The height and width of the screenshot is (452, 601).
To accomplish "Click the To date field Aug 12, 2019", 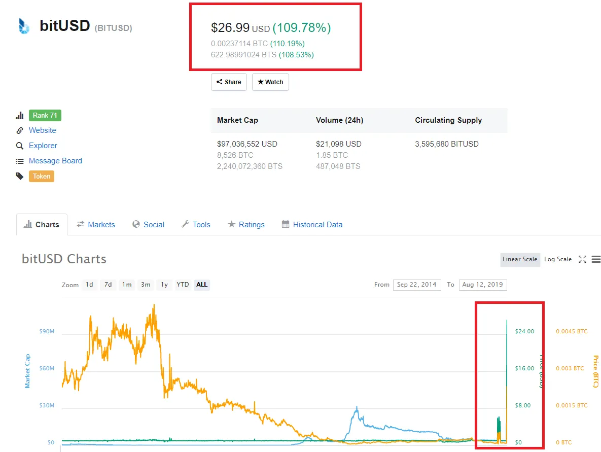I will [482, 285].
